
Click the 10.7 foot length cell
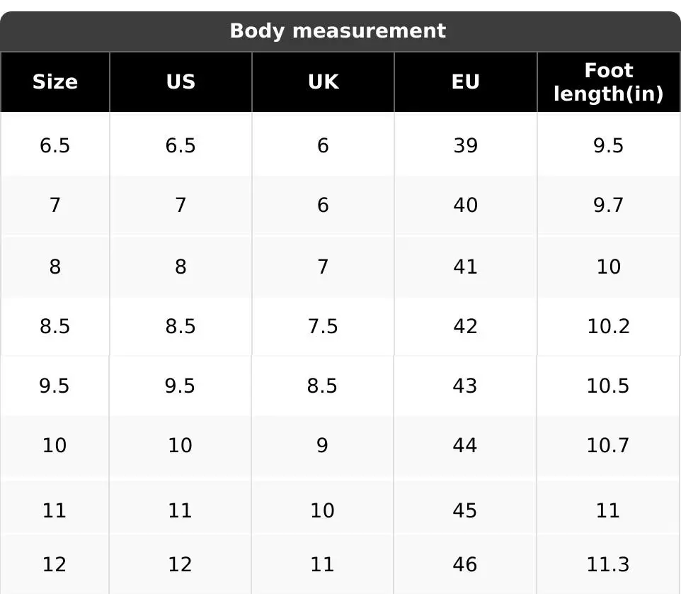pos(608,446)
